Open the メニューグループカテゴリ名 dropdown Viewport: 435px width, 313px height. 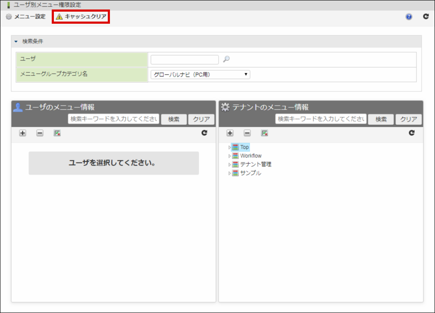click(x=200, y=74)
